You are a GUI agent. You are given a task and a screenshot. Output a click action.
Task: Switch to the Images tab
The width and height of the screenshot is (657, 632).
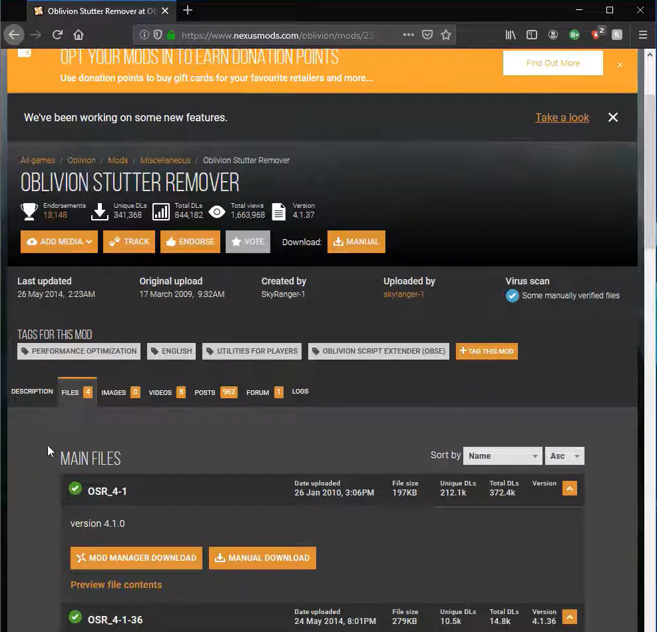120,392
